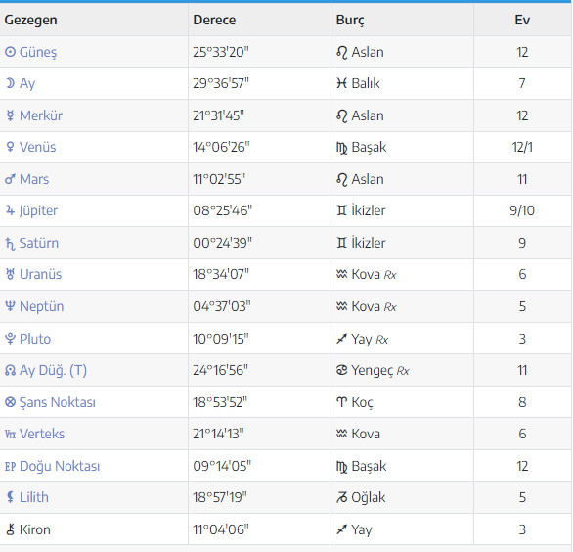Open the Mars link

pyautogui.click(x=34, y=179)
